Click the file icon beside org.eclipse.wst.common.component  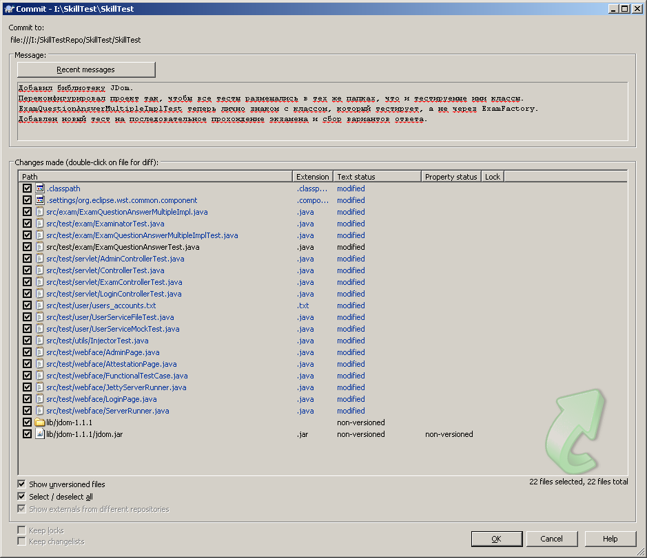click(38, 200)
